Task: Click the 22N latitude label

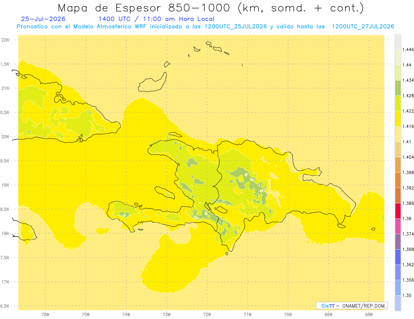Action: (x=5, y=40)
